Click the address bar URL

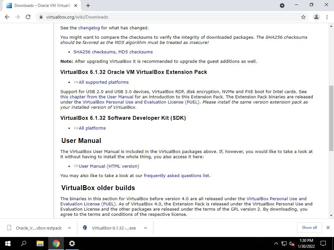coord(77,17)
